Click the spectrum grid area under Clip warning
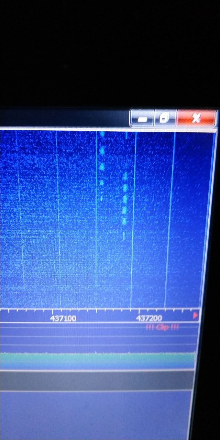 (162, 339)
